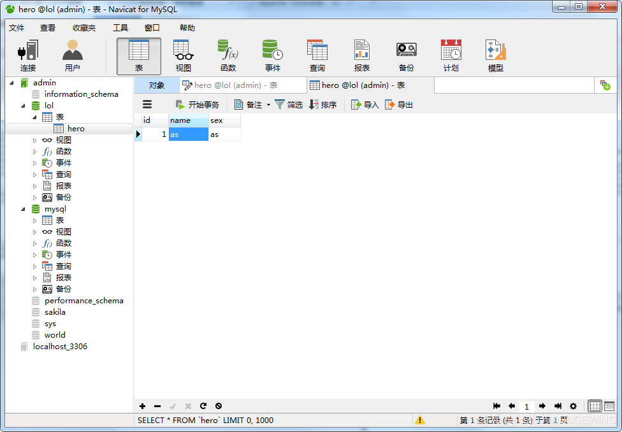Open the 模型 (Model) toolbar icon
Screen dimensions: 622x432
[495, 56]
